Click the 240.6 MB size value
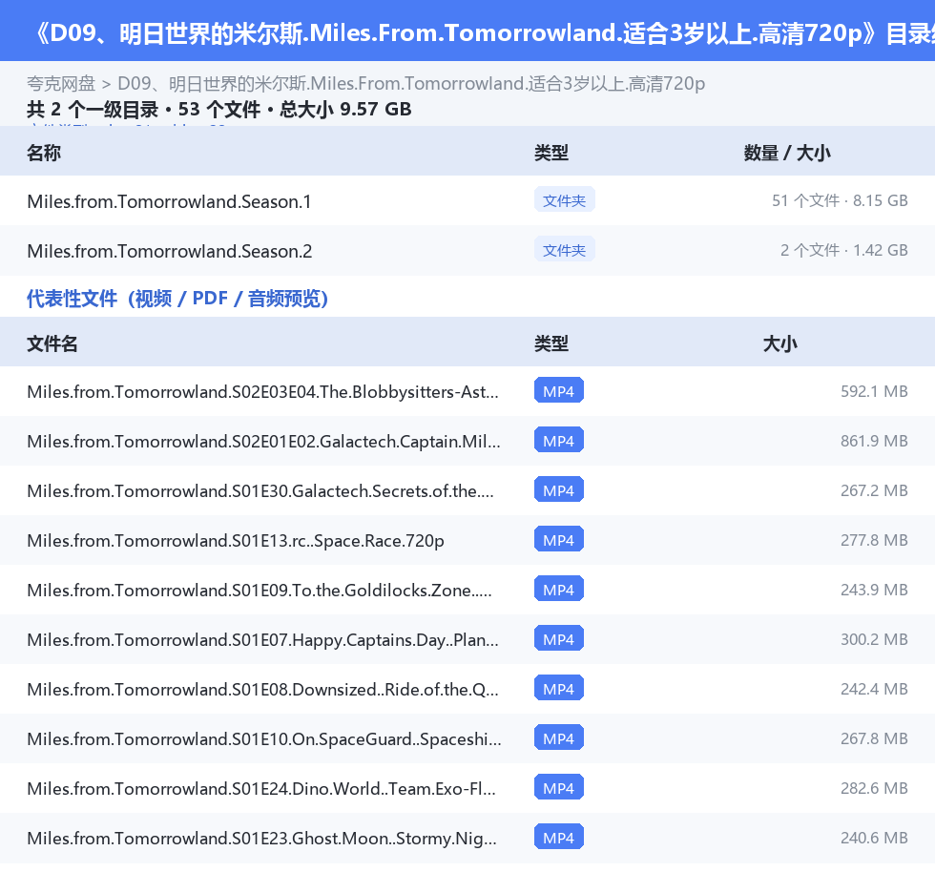The height and width of the screenshot is (893, 935). tap(874, 837)
